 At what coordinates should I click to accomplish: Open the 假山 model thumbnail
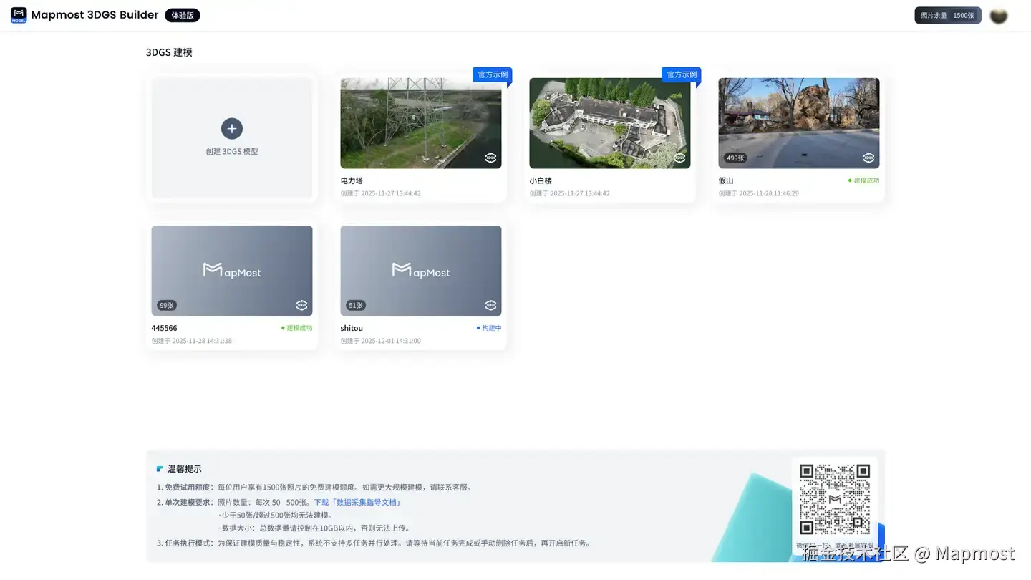coord(799,123)
